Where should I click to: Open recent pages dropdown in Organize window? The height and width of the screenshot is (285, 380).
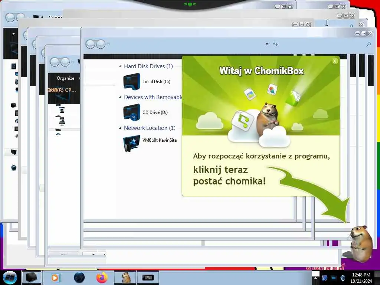click(73, 62)
